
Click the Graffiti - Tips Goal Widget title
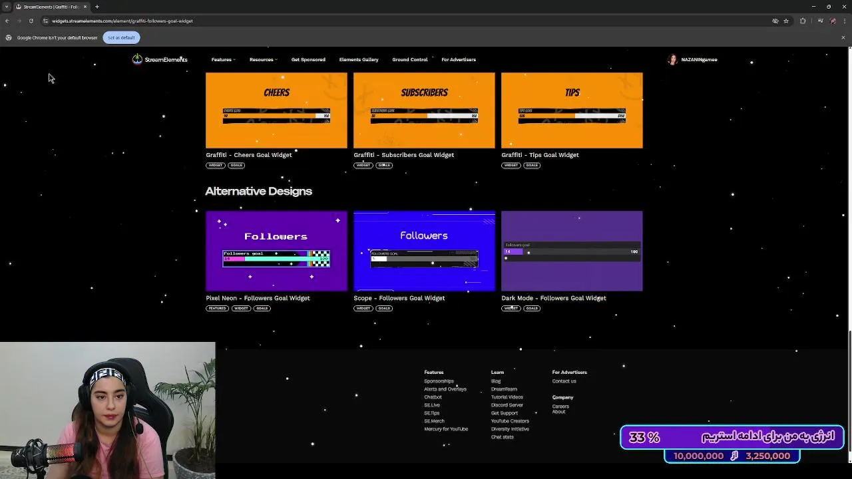[540, 155]
